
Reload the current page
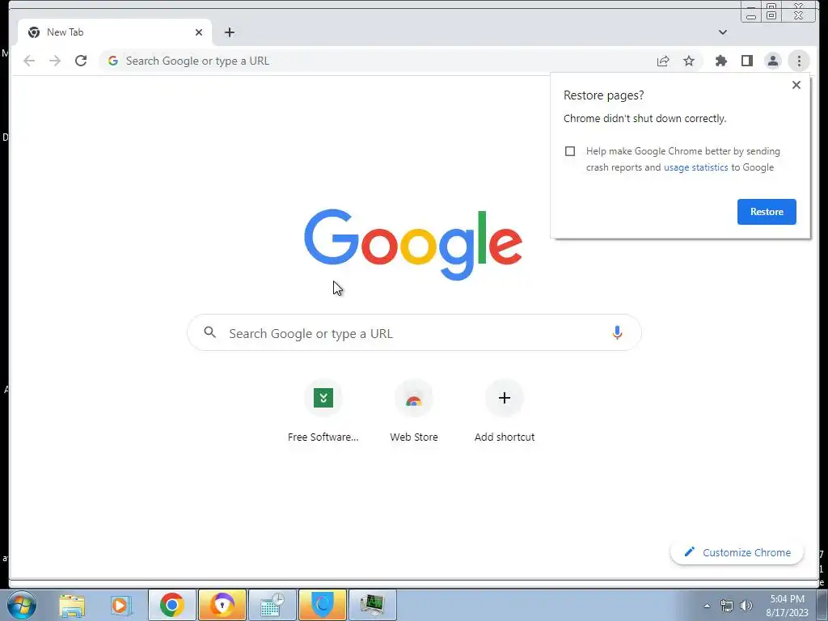point(81,61)
